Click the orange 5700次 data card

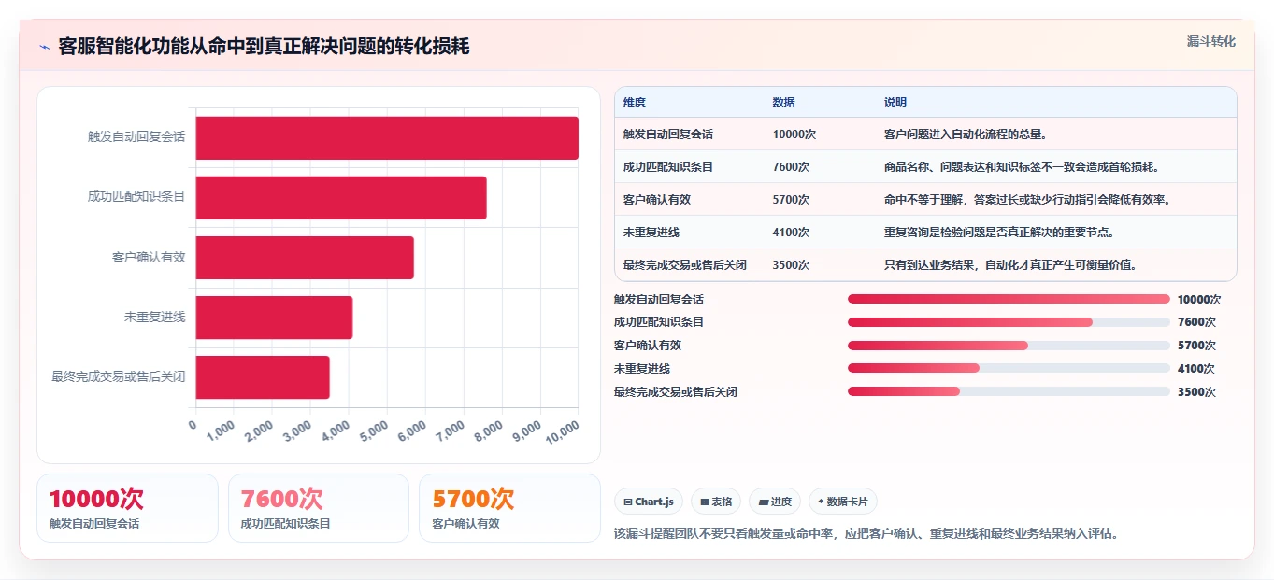click(509, 508)
